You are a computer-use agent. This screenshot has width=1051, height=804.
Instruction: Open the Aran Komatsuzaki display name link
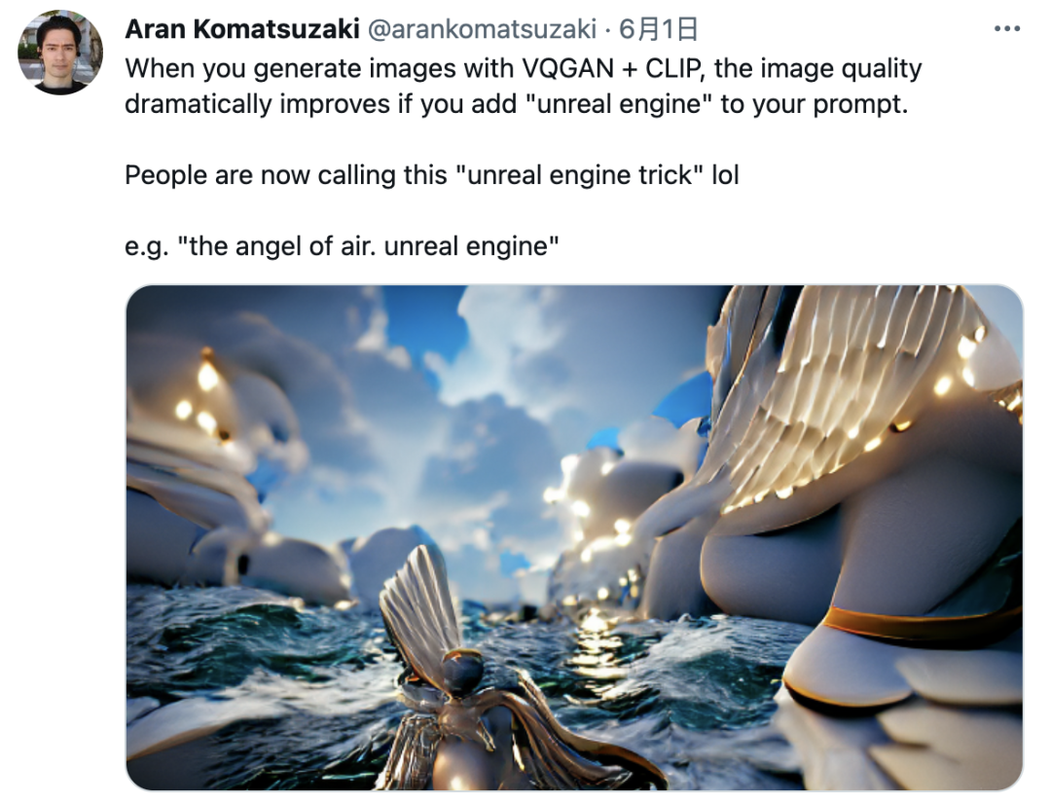tap(242, 29)
